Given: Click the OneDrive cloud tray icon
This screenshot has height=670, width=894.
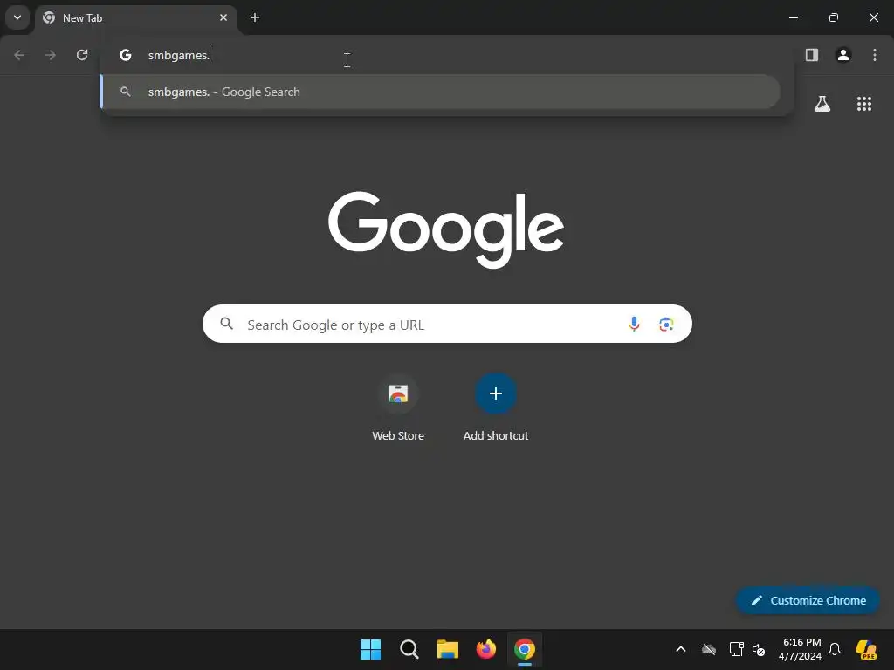Looking at the screenshot, I should click(x=709, y=649).
